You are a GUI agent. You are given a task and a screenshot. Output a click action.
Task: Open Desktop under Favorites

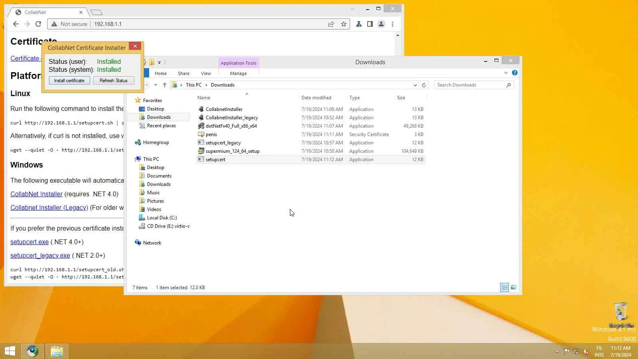[156, 109]
